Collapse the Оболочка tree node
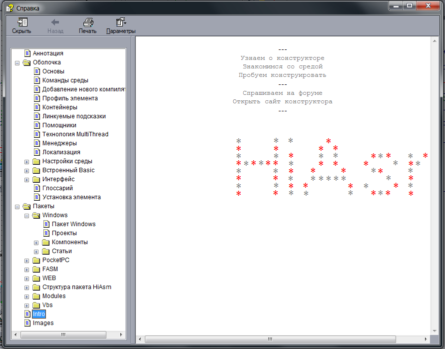Image resolution: width=445 pixels, height=349 pixels. (17, 63)
